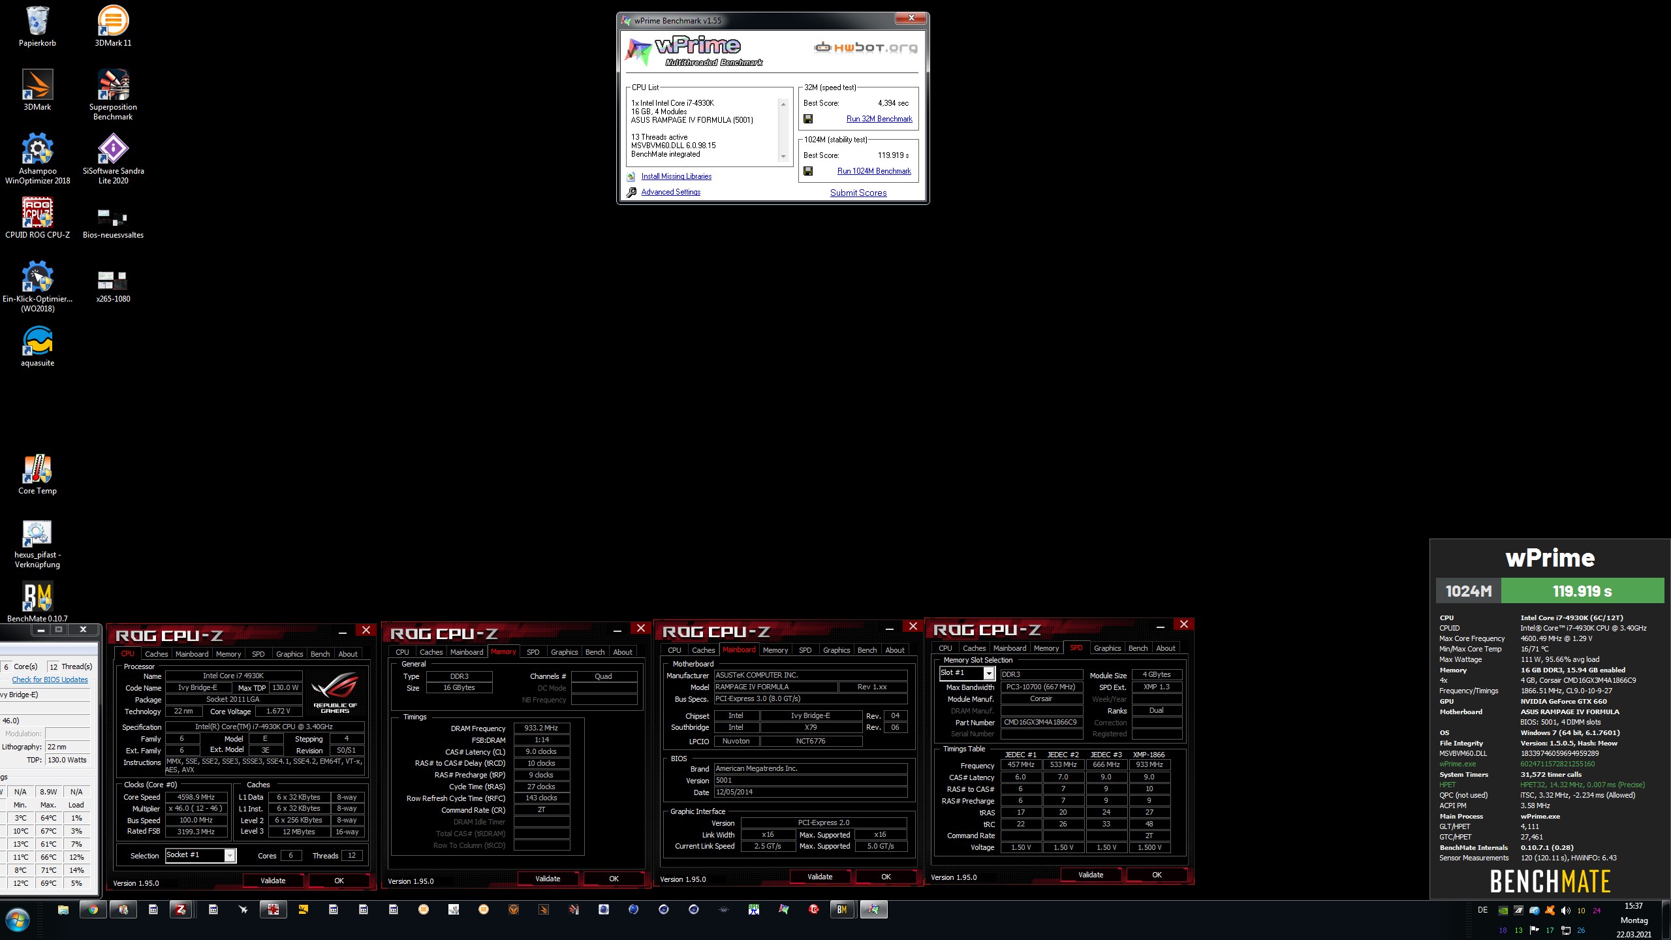Image resolution: width=1671 pixels, height=940 pixels.
Task: Click OK in the CPU-Z Memory tab window
Action: coord(614,879)
